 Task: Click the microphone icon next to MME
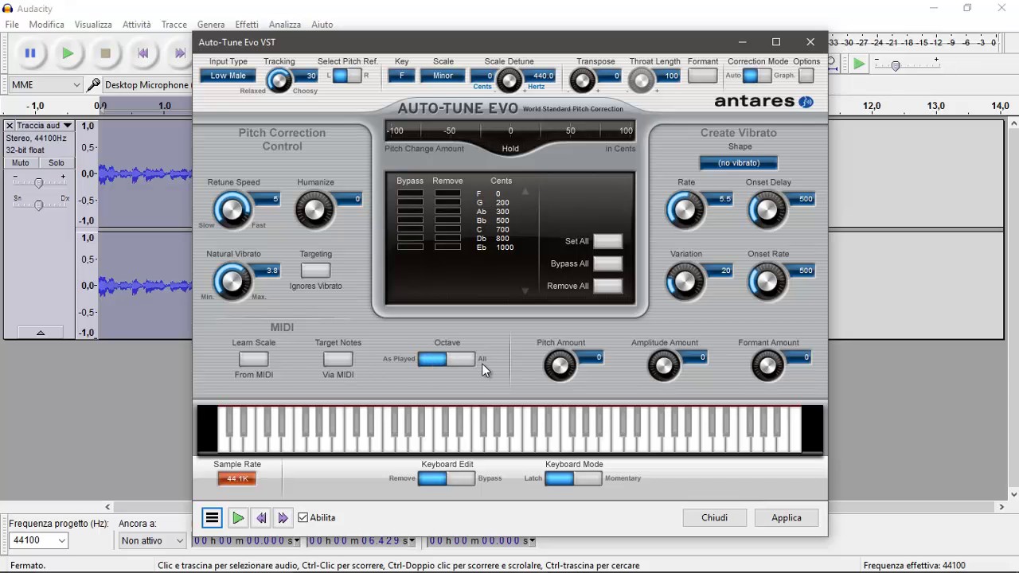click(94, 84)
